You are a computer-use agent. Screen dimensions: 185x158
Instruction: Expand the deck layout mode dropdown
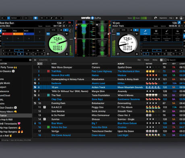[x=16, y=18]
